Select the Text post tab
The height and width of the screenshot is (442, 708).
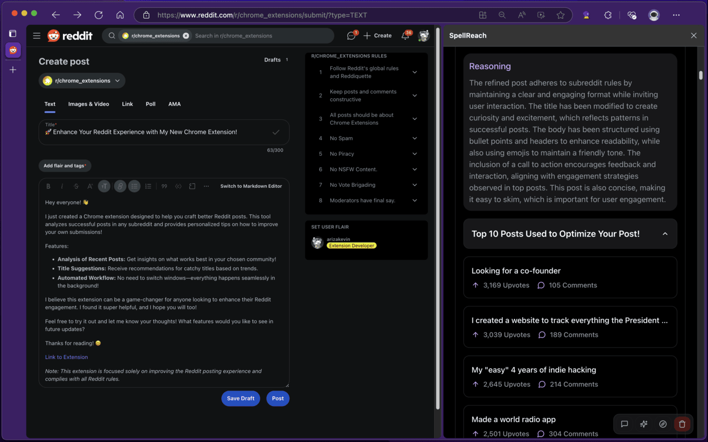tap(50, 104)
